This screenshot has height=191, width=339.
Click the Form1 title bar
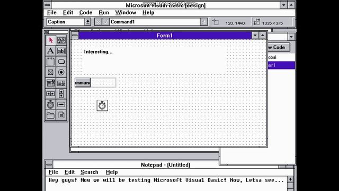pos(165,36)
